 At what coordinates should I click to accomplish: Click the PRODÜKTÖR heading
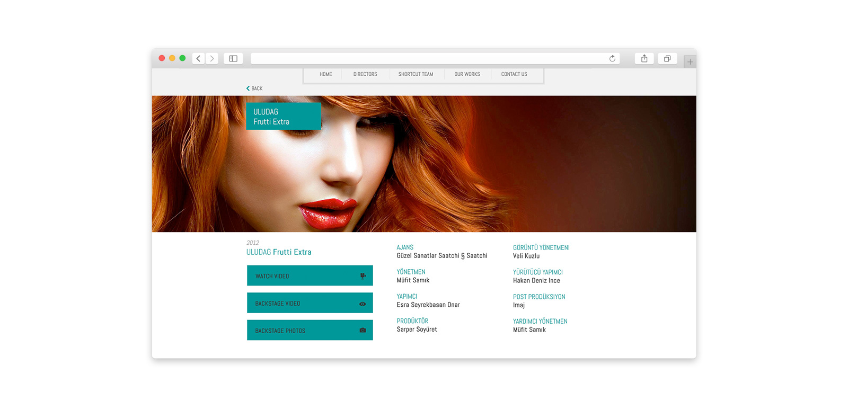click(412, 321)
